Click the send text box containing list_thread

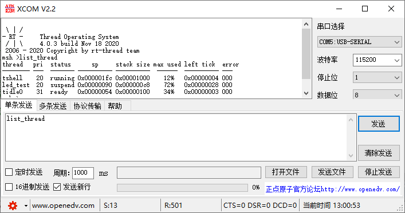[x=176, y=137]
